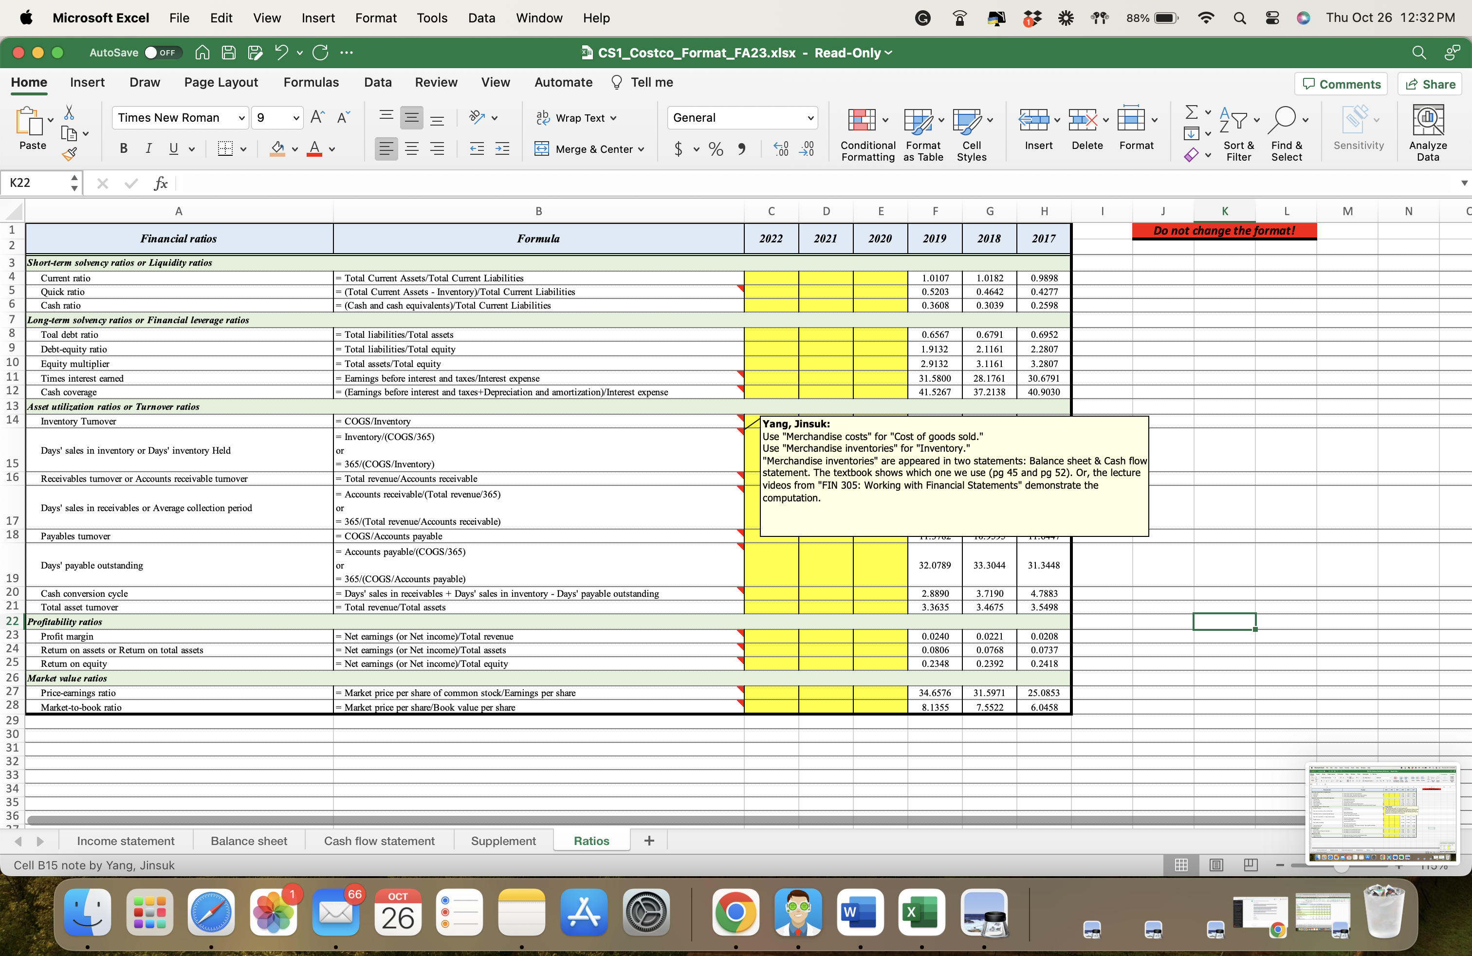Expand the Paste options dropdown arrow
Screen dimensions: 1472x956
[51, 120]
